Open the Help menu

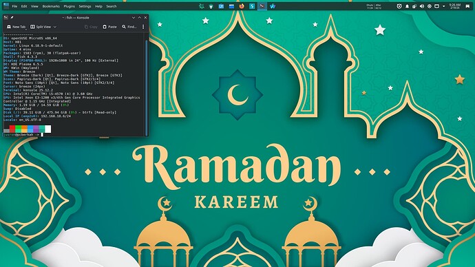(x=98, y=6)
